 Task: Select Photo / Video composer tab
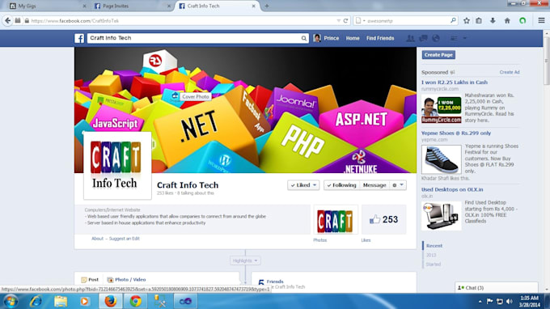pos(126,280)
